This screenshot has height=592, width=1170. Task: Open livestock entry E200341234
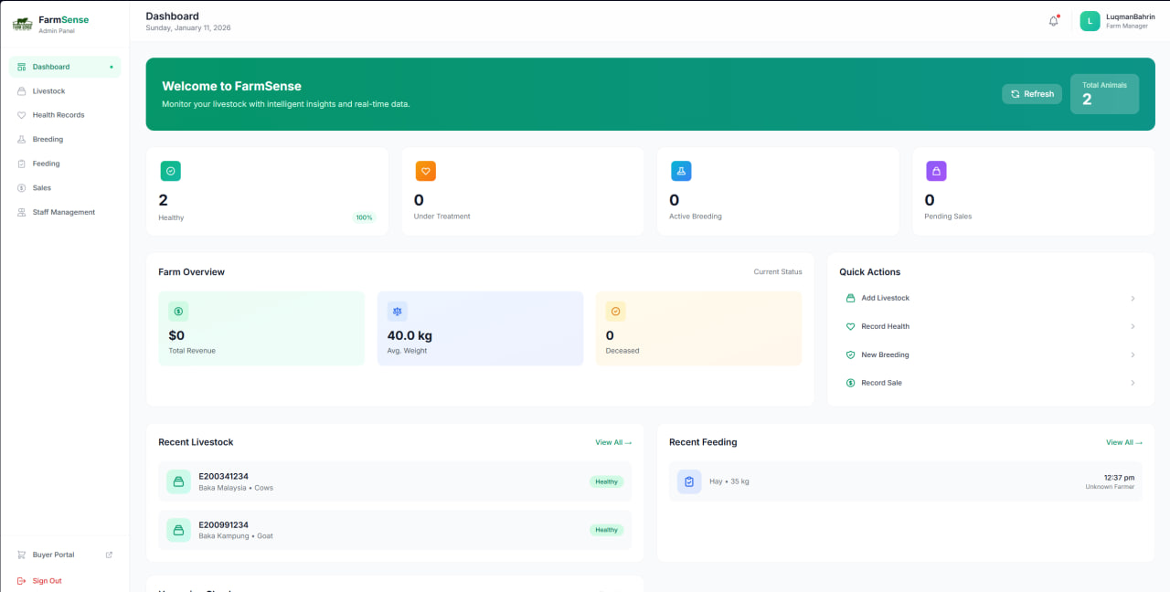393,481
